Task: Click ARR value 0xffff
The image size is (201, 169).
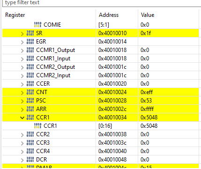Action: (x=147, y=109)
